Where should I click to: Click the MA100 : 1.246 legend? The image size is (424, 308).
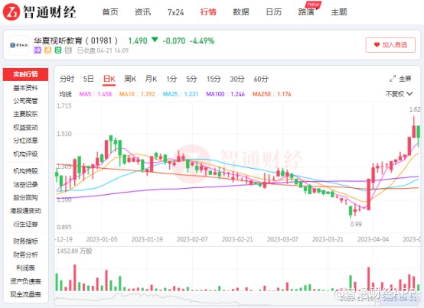(x=225, y=94)
